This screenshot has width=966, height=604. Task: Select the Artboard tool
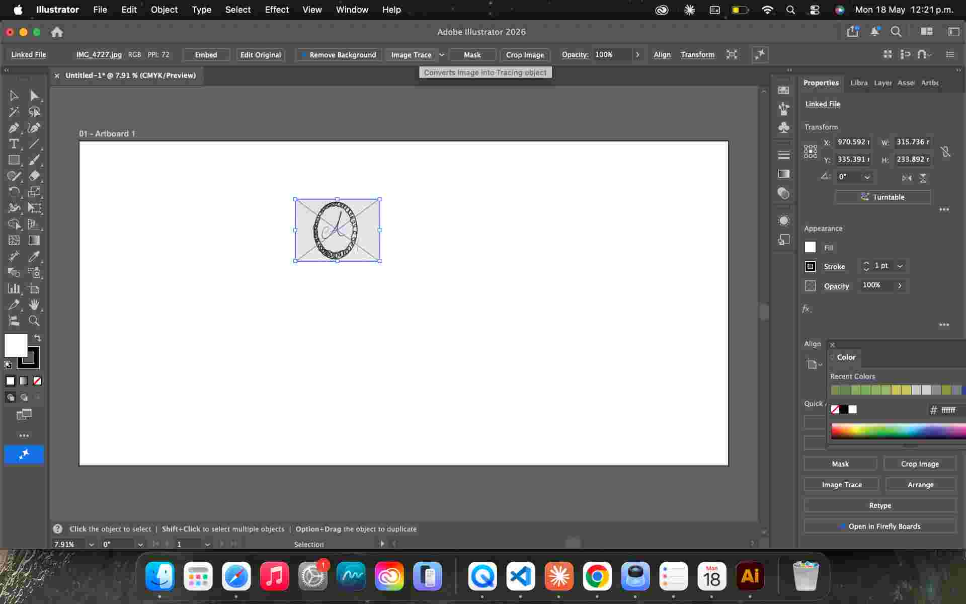pyautogui.click(x=34, y=289)
